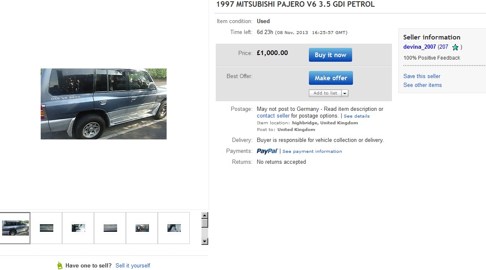Open the seller's 207 feedback score link
The image size is (486, 270).
tap(444, 47)
